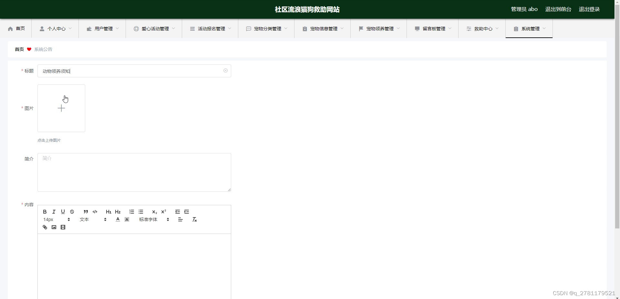This screenshot has width=620, height=299.
Task: Insert an image with the editor image icon
Action: click(54, 227)
